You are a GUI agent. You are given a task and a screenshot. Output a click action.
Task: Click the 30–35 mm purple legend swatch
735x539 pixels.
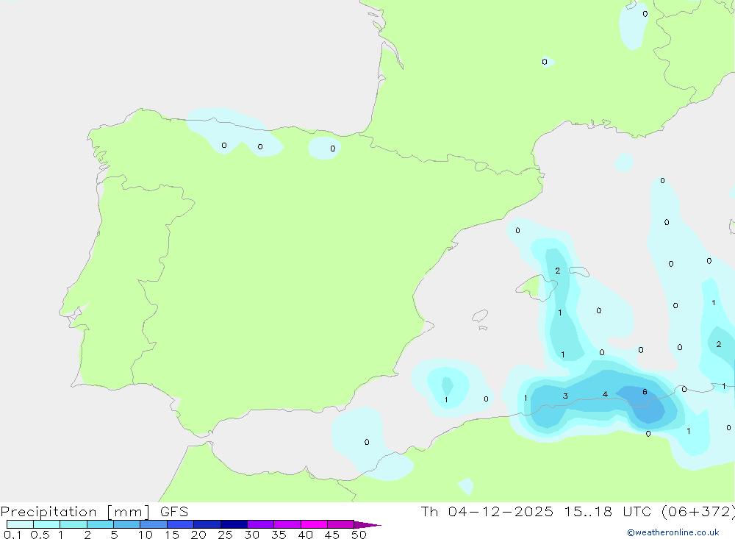click(x=260, y=524)
